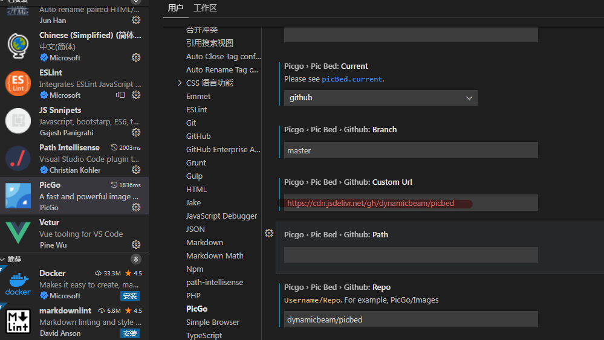Click the Vetur extension name
Screen dimensions: 604x340
pyautogui.click(x=50, y=223)
